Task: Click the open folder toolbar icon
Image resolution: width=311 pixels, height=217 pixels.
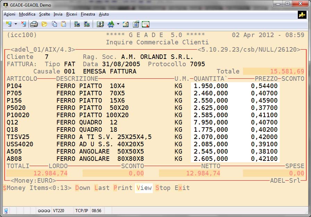Action: click(x=44, y=24)
